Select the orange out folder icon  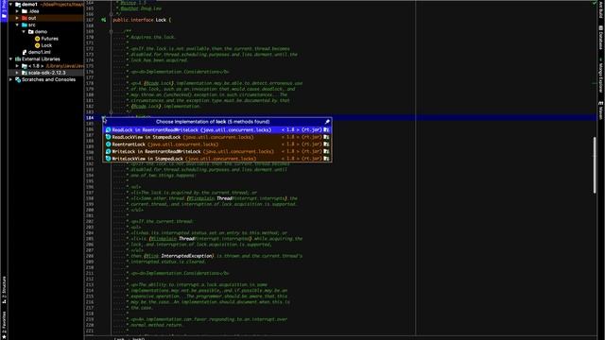click(25, 18)
